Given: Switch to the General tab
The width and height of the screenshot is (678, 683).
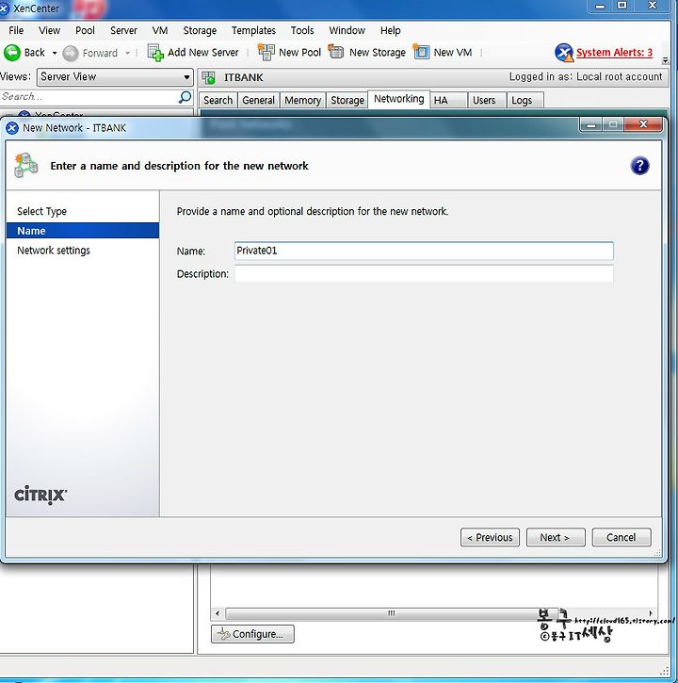Looking at the screenshot, I should click(259, 100).
